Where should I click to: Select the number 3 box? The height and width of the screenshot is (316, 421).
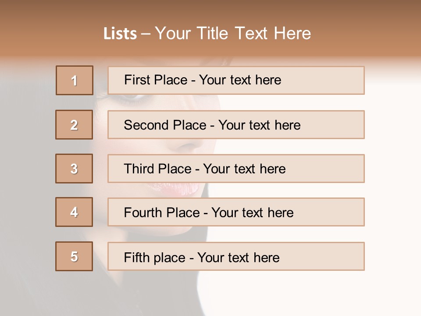[x=74, y=169]
